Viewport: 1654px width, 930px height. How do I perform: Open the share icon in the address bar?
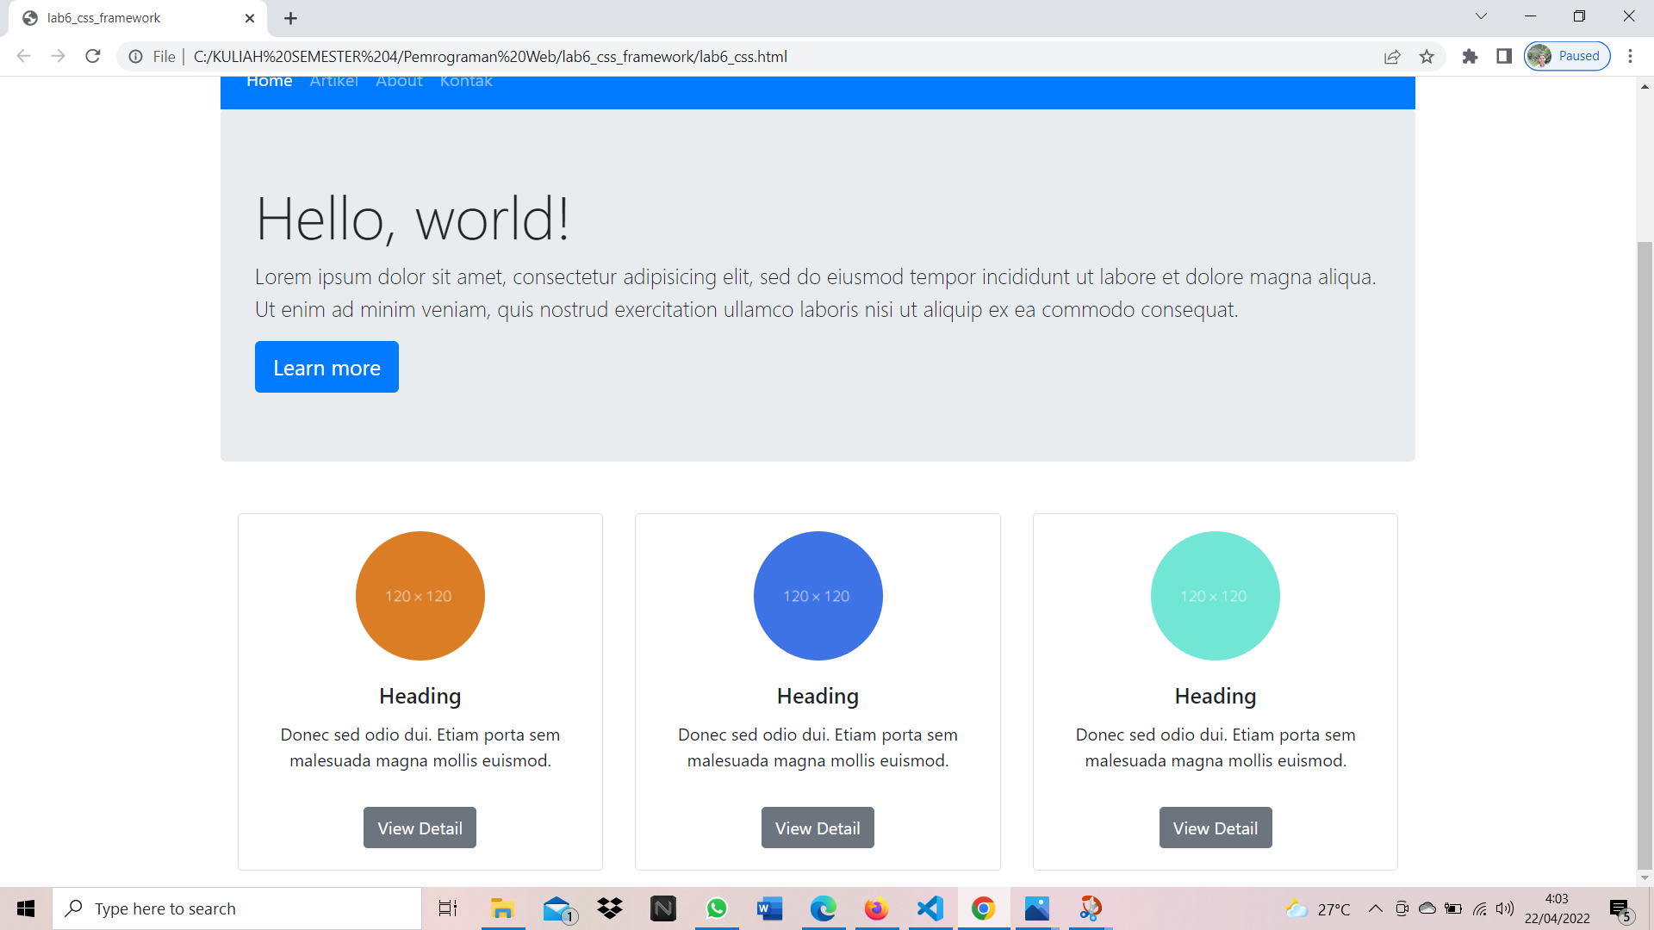(x=1392, y=57)
